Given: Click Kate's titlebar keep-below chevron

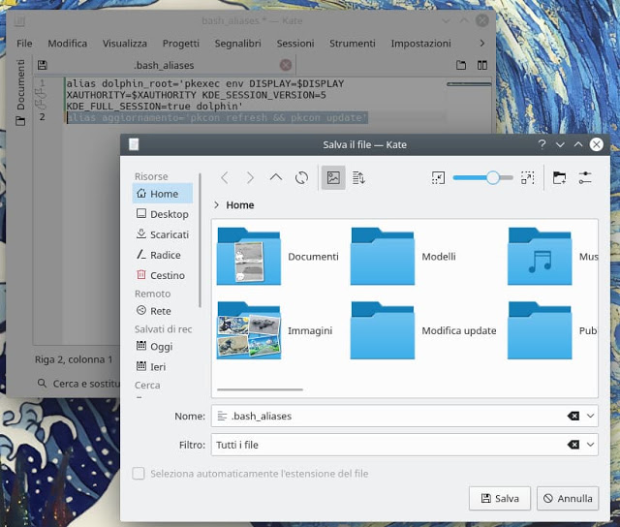Looking at the screenshot, I should (446, 20).
